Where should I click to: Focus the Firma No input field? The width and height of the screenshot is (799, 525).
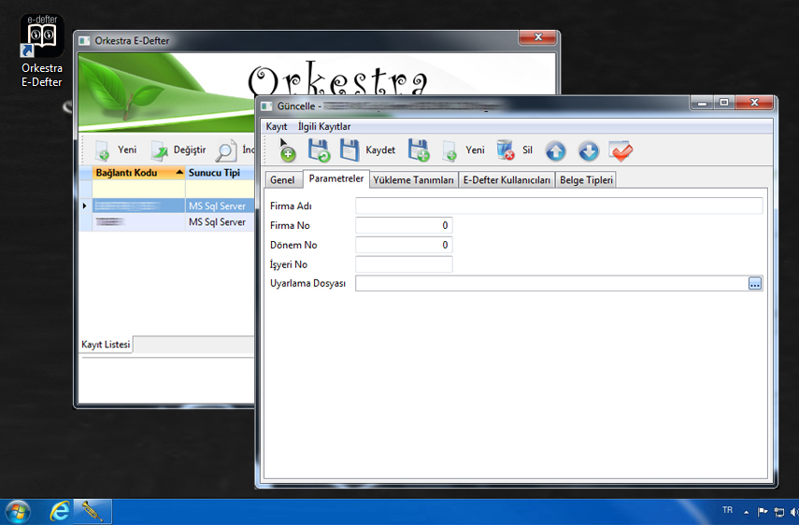(x=404, y=225)
